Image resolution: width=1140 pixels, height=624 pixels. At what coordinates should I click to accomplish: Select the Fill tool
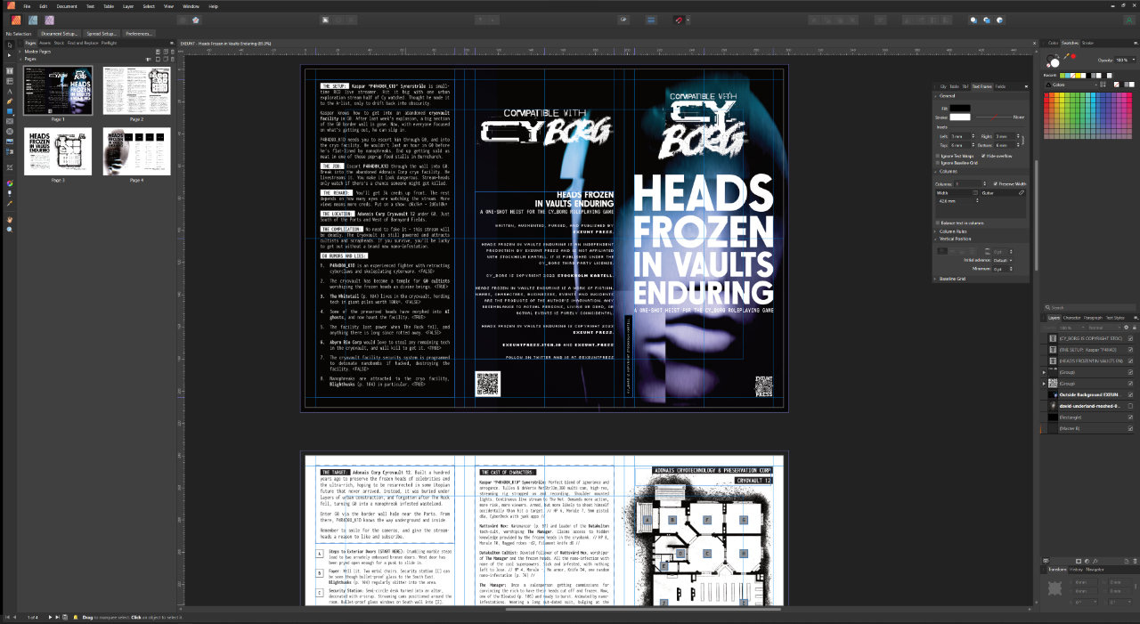(10, 183)
